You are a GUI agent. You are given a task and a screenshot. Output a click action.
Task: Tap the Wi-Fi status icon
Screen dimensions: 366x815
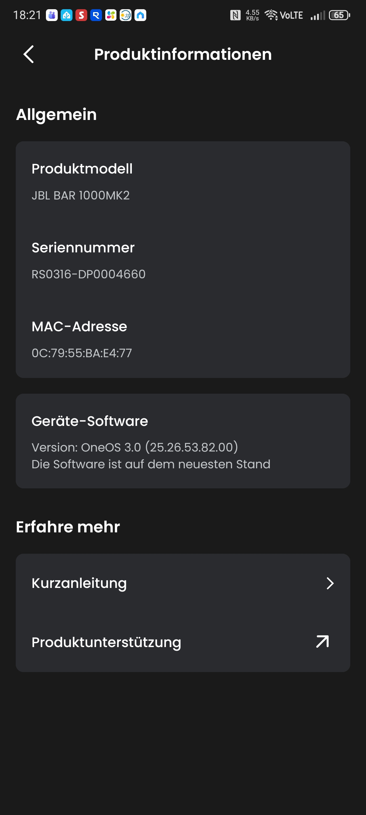coord(271,15)
